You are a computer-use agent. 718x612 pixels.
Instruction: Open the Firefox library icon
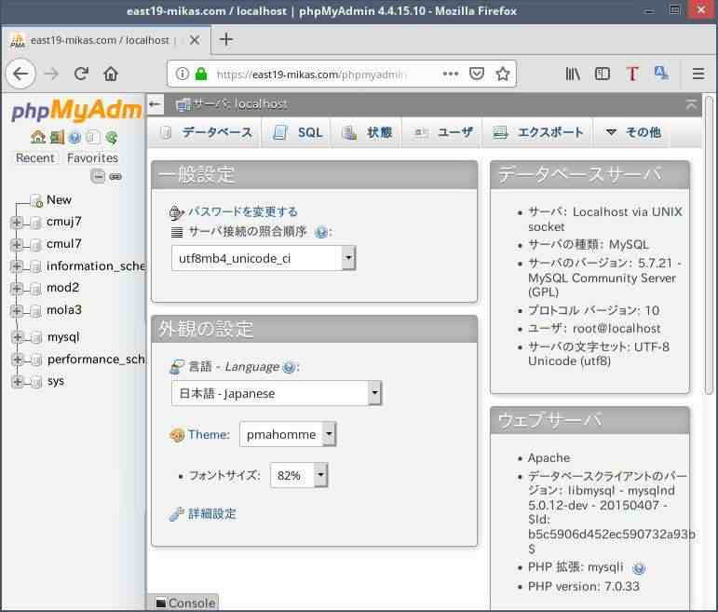coord(573,74)
